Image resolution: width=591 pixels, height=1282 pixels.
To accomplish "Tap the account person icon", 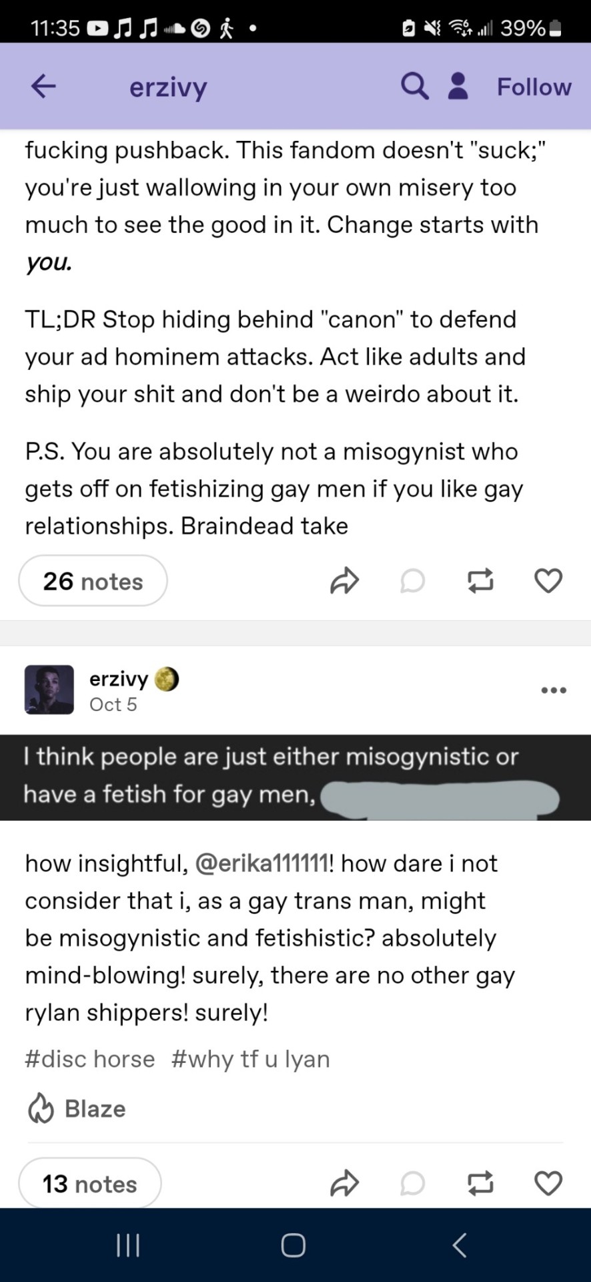I will (x=458, y=86).
